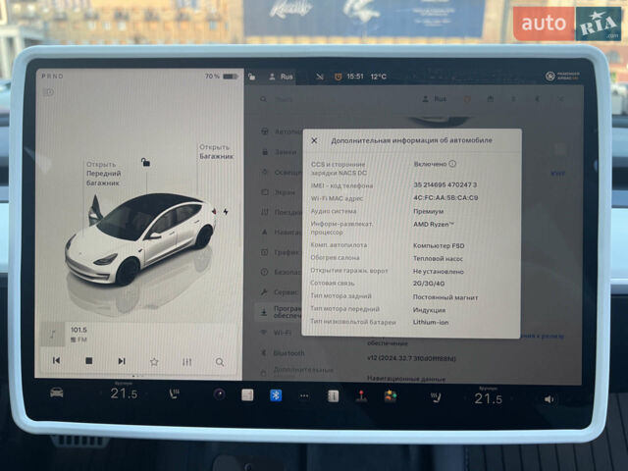Open the audio equalizer settings

[x=186, y=362]
